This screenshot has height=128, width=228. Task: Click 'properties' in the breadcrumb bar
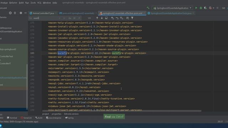(56, 114)
